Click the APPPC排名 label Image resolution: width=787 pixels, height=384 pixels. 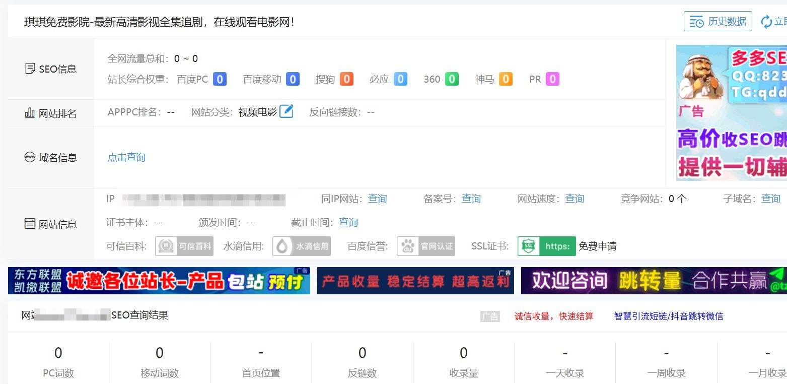[x=134, y=112]
